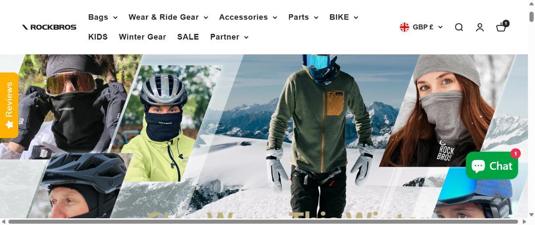Click the Reviews star icon

click(x=9, y=124)
